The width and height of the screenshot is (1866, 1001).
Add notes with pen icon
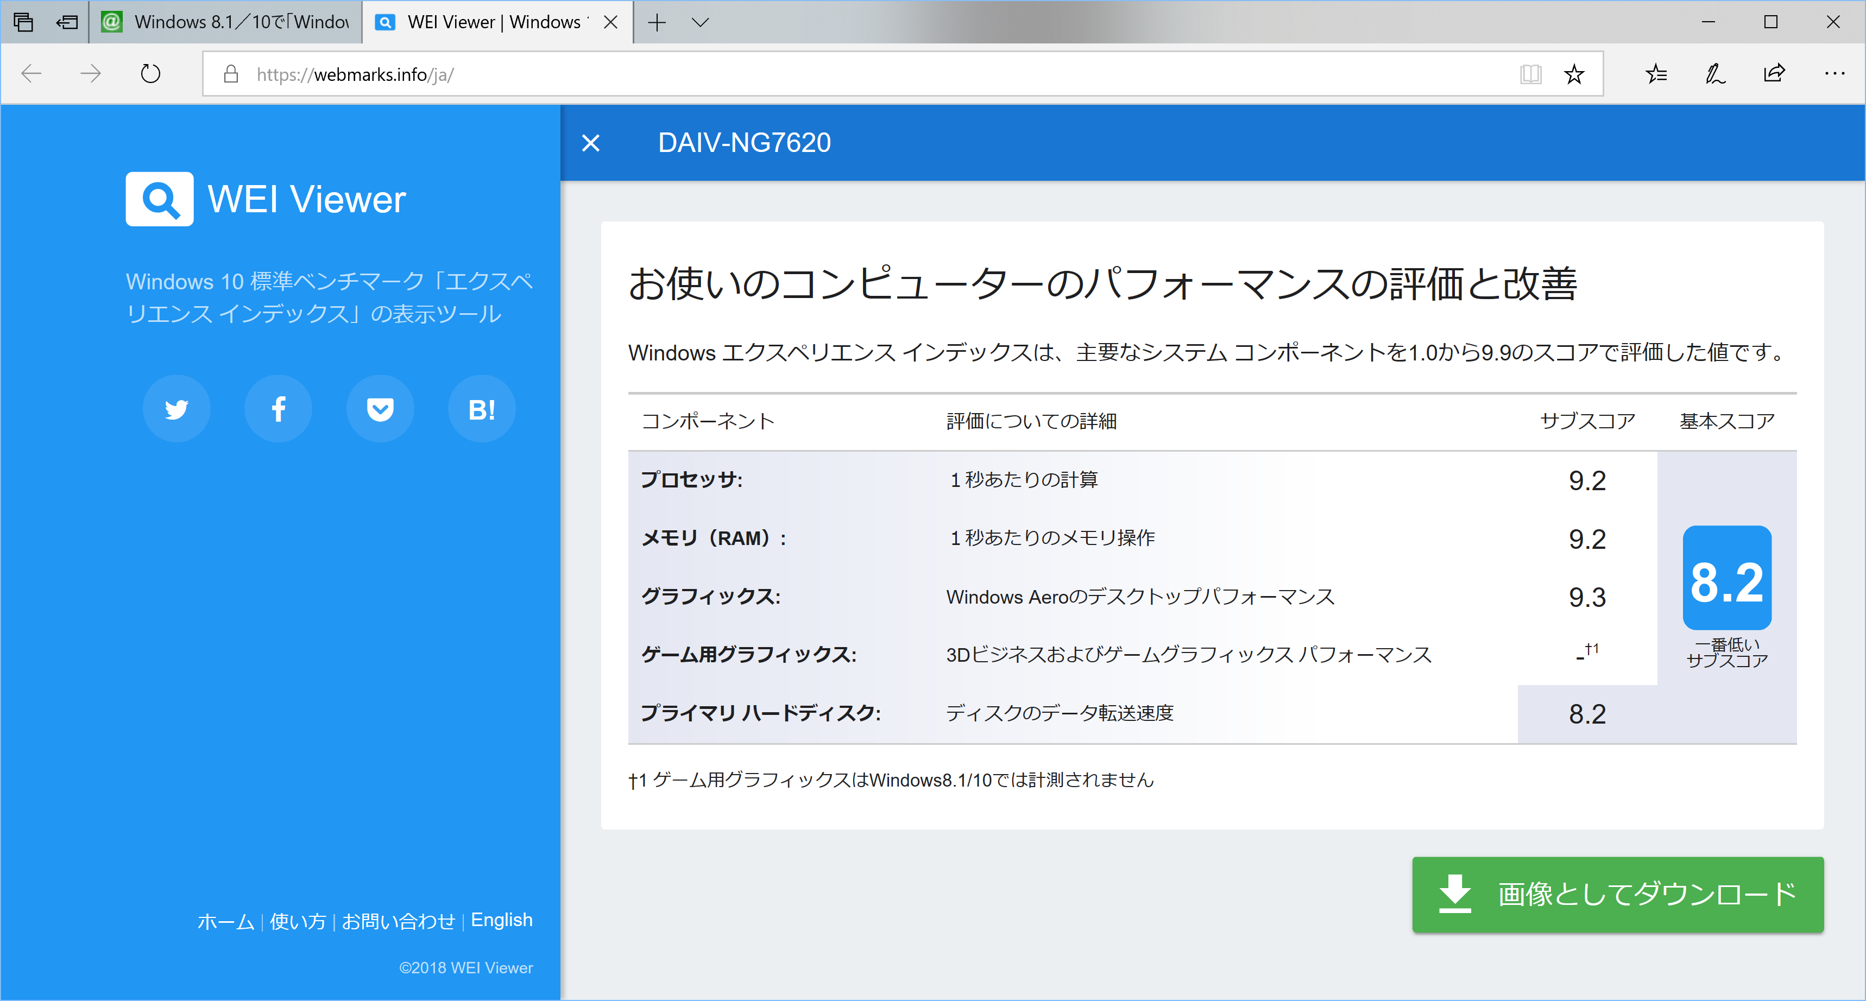pos(1716,74)
